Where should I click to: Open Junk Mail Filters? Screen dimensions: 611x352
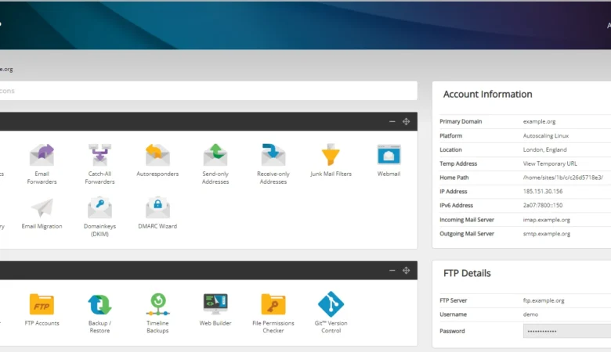click(331, 155)
